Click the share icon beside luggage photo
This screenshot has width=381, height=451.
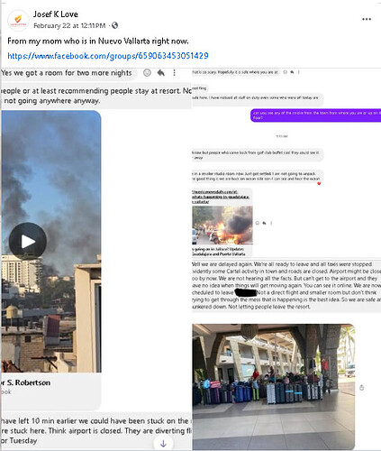[362, 388]
